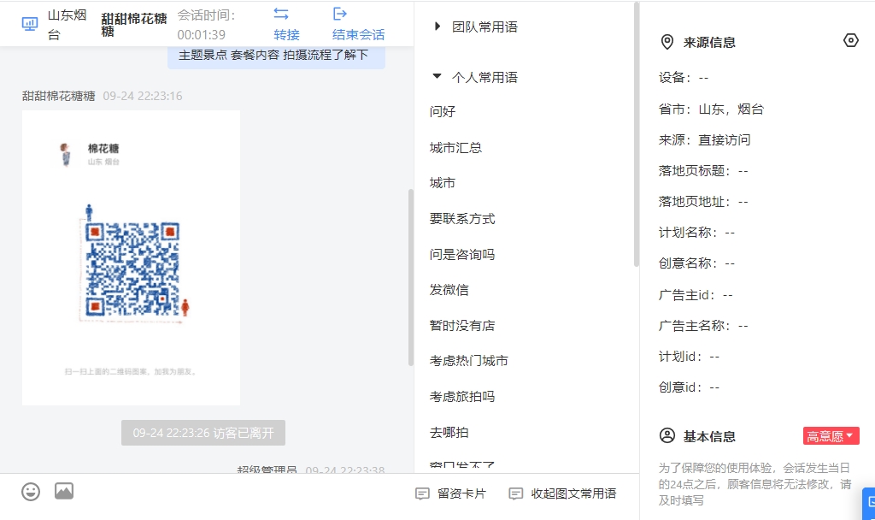
Task: Click the 结束会话 end session label
Action: (x=358, y=34)
